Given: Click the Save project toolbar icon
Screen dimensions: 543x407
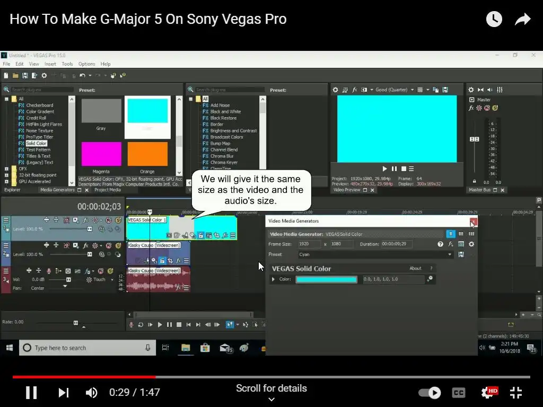Looking at the screenshot, I should (x=24, y=75).
